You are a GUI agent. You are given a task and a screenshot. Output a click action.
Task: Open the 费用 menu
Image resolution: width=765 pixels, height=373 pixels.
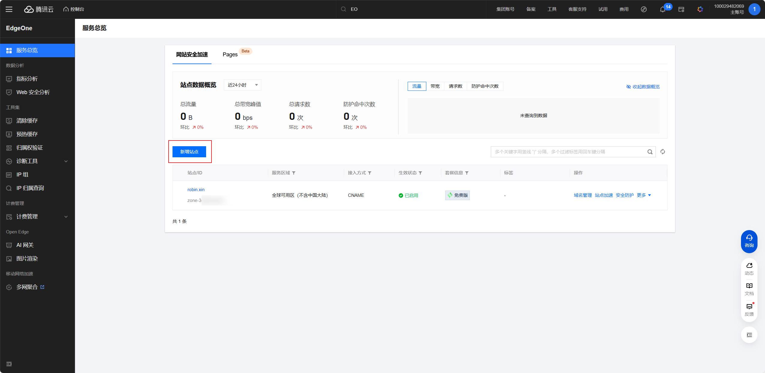pyautogui.click(x=624, y=9)
